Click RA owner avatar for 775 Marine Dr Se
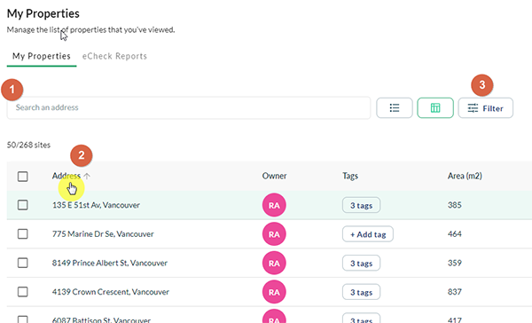Screen dimensions: 532x323 pyautogui.click(x=274, y=234)
